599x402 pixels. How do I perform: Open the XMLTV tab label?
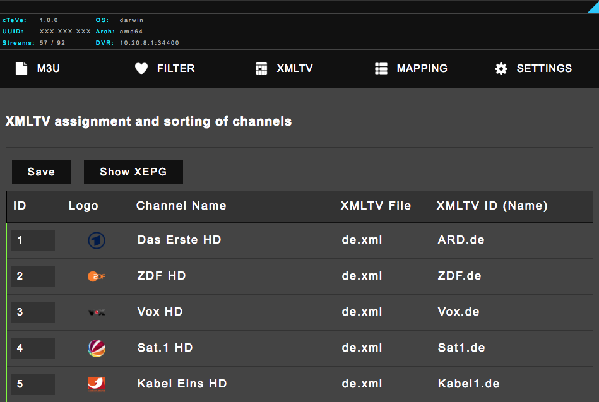[295, 69]
